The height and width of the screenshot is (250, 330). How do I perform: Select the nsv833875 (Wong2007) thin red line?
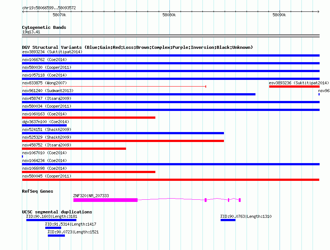pos(114,87)
